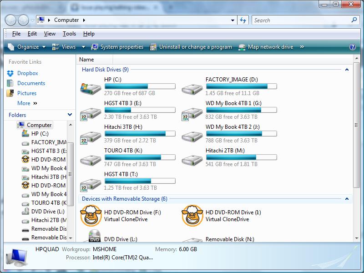Open the address bar history dropdown
Viewport: 364px width, 273px height.
coord(233,20)
